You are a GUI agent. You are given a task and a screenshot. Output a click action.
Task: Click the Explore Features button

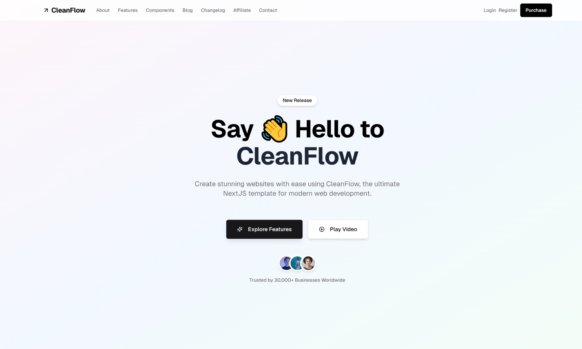point(265,229)
